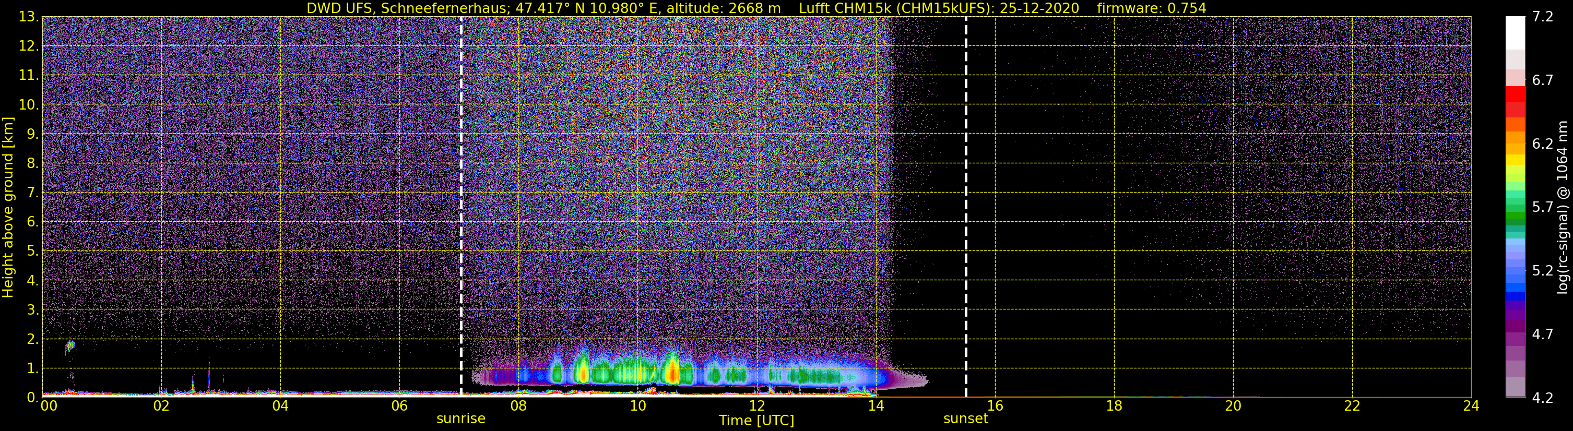Click the "16" time axis tick label
The height and width of the screenshot is (431, 1573).
pos(995,406)
